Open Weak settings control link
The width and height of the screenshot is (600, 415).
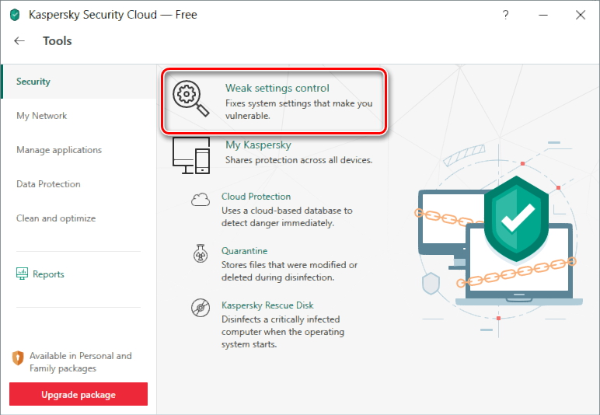point(277,88)
